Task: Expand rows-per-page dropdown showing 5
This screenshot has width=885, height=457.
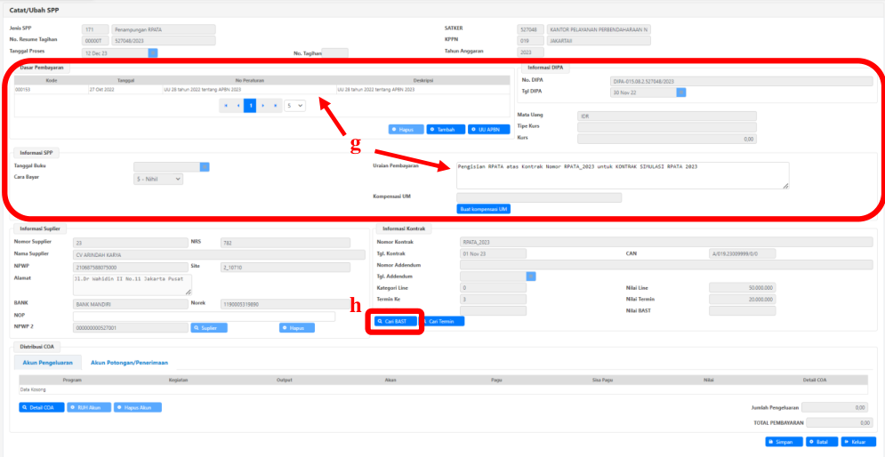Action: (294, 106)
